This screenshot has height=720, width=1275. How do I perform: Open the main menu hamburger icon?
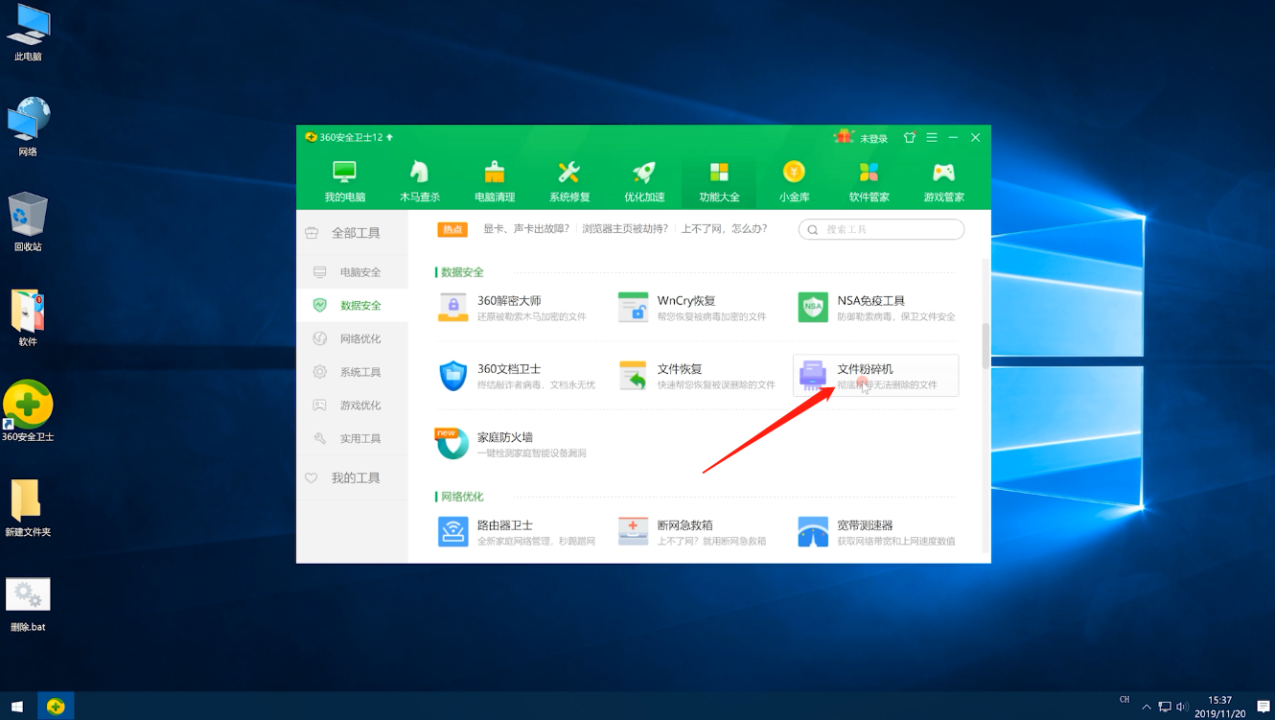932,138
